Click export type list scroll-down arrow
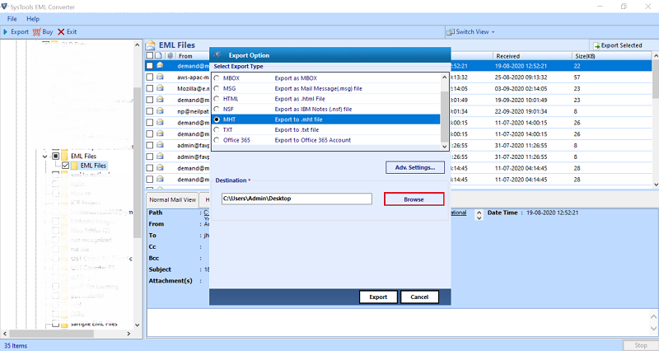The width and height of the screenshot is (659, 351). coord(445,147)
